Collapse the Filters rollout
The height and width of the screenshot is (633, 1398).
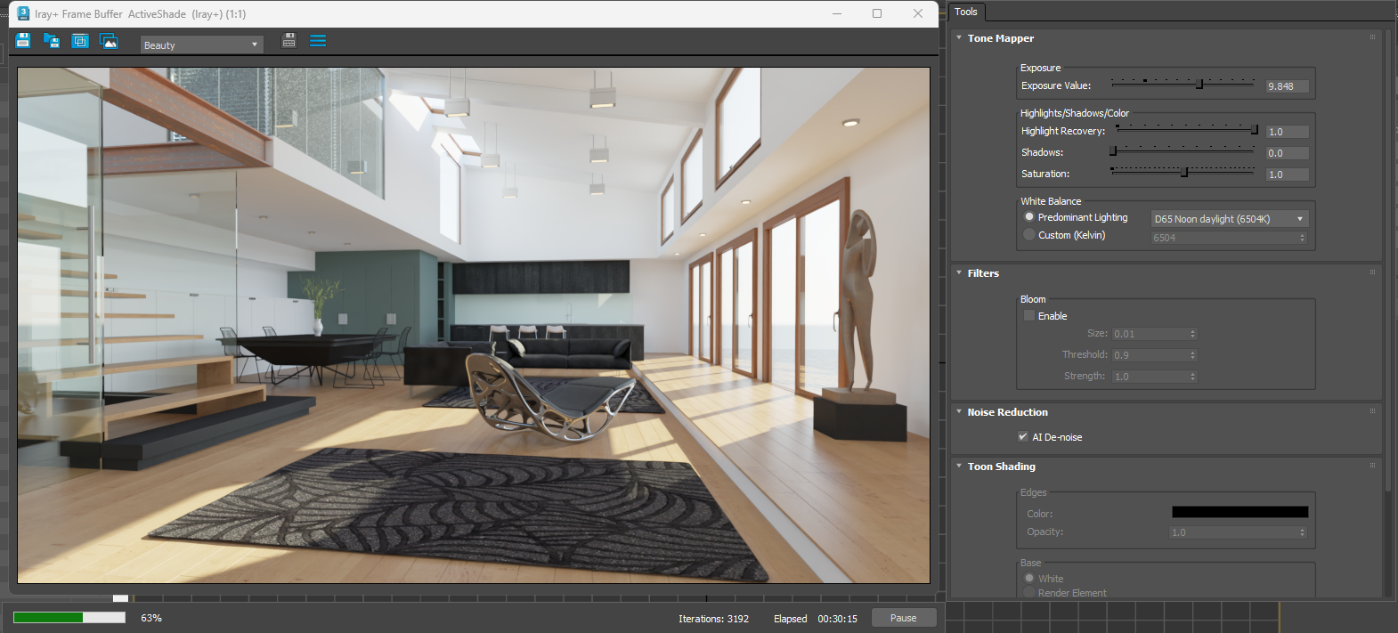959,273
